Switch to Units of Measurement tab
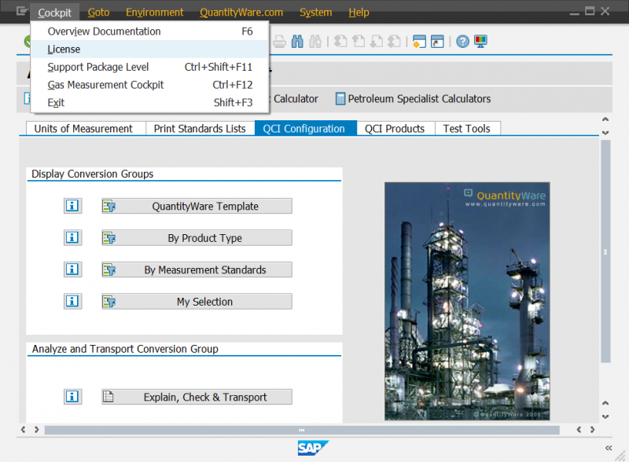This screenshot has width=629, height=462. point(86,129)
